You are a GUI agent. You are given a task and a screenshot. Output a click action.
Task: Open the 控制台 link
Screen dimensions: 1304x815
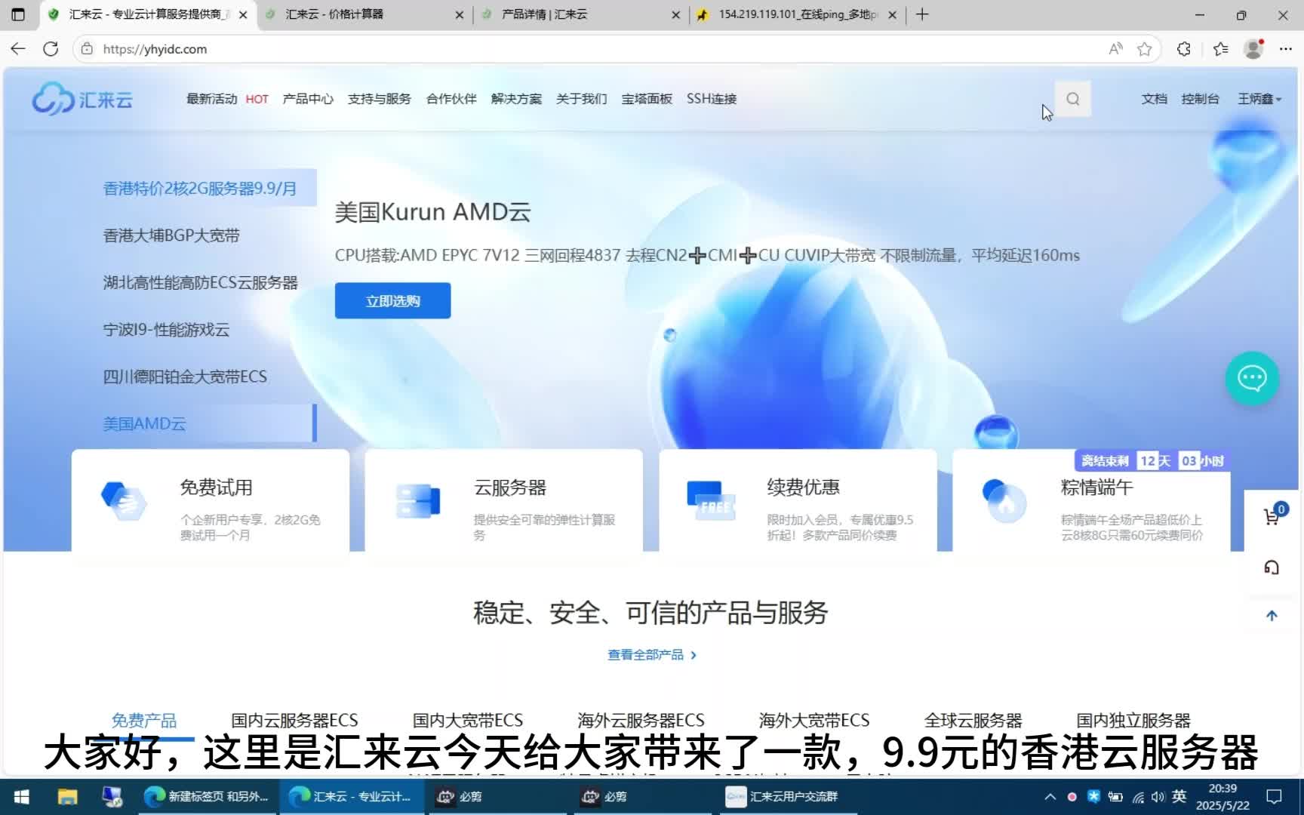tap(1201, 99)
